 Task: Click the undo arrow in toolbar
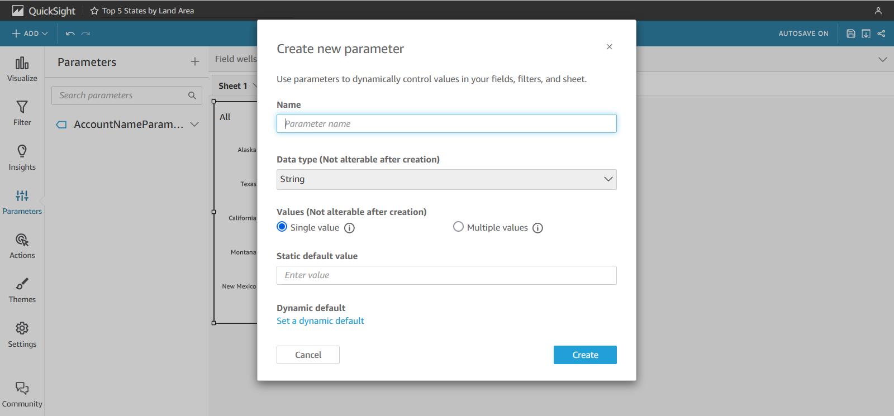[70, 34]
